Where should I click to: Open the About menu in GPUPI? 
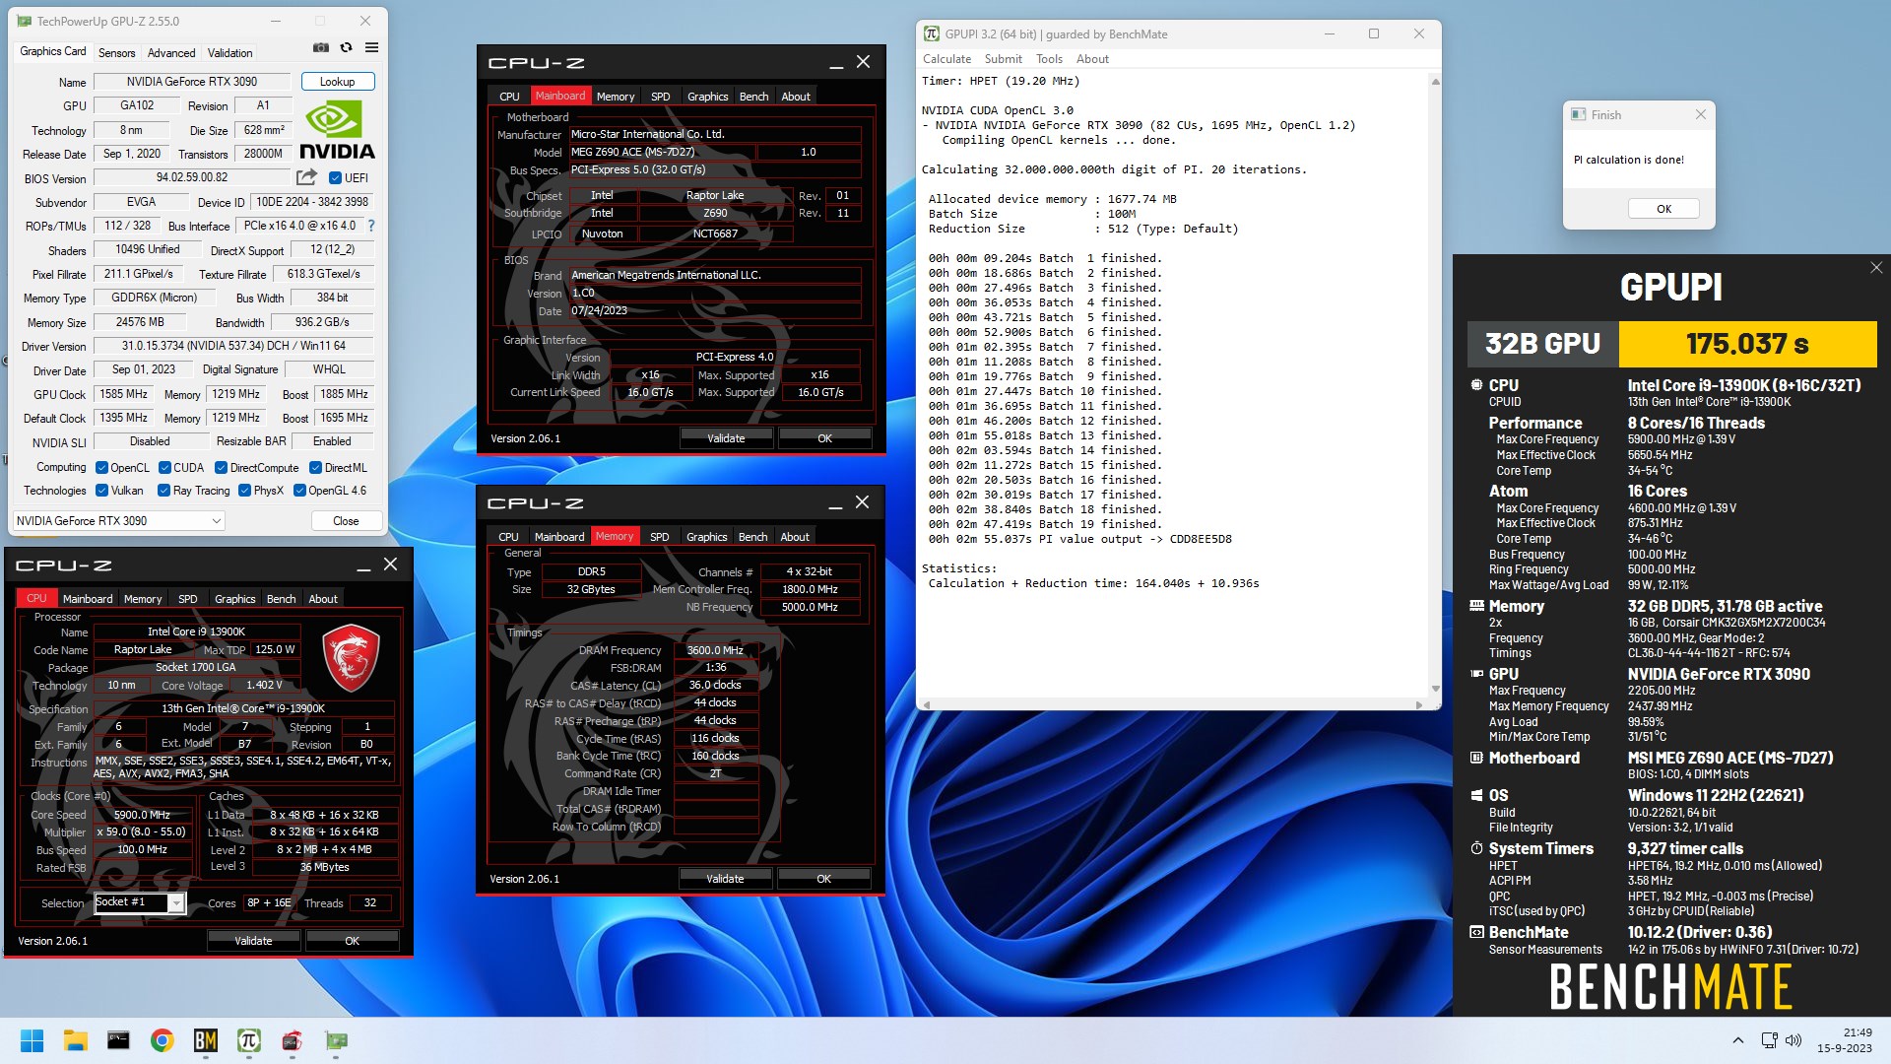tap(1092, 59)
